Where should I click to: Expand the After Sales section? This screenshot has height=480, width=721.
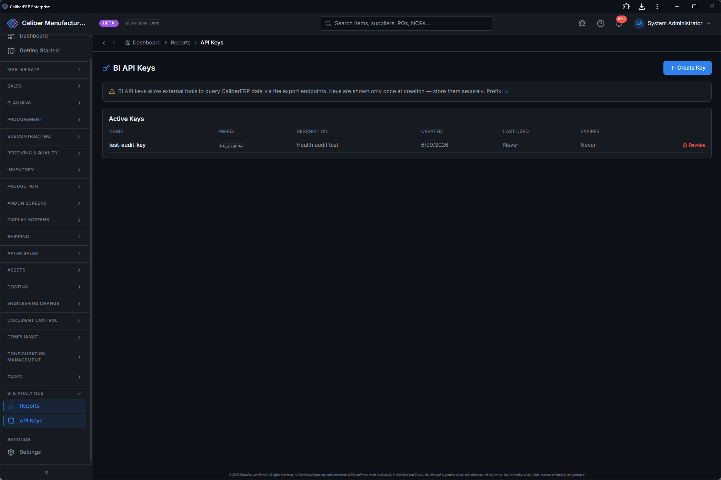45,254
